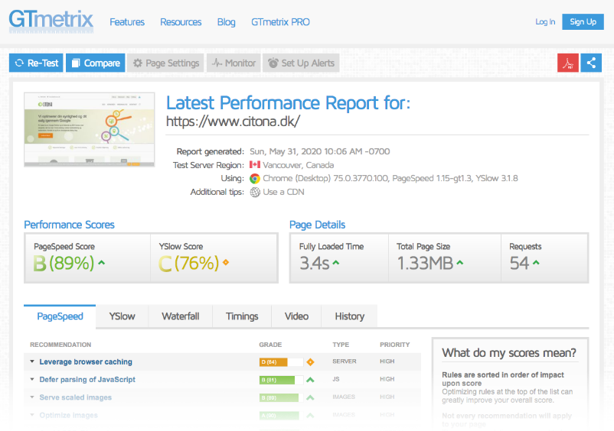Click the Serve scaled images link

coord(76,397)
